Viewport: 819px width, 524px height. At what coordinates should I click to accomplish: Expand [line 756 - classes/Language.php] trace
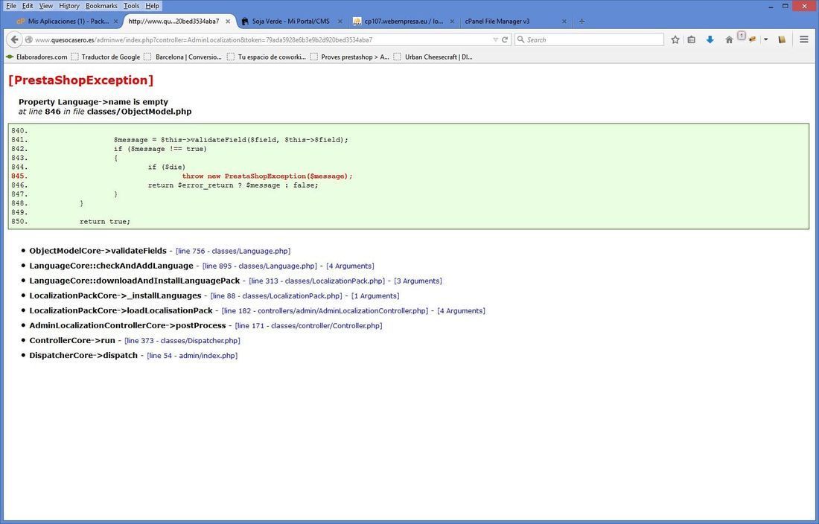[x=233, y=251]
